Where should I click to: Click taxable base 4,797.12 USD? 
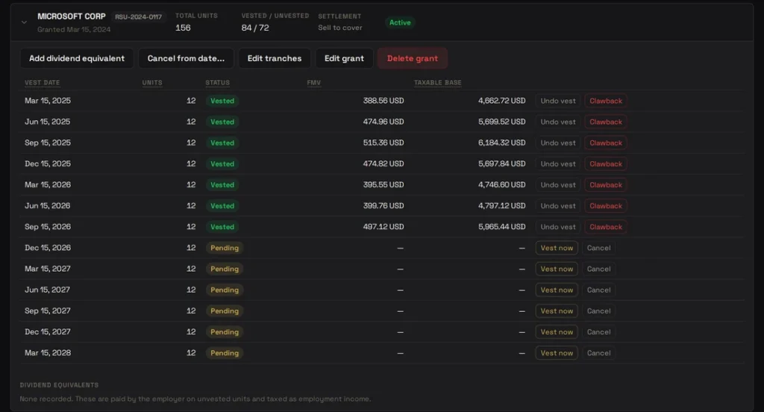point(501,206)
